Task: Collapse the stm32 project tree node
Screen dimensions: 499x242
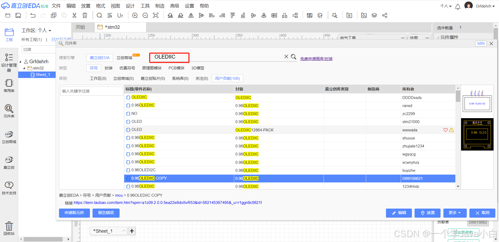Action: point(24,68)
